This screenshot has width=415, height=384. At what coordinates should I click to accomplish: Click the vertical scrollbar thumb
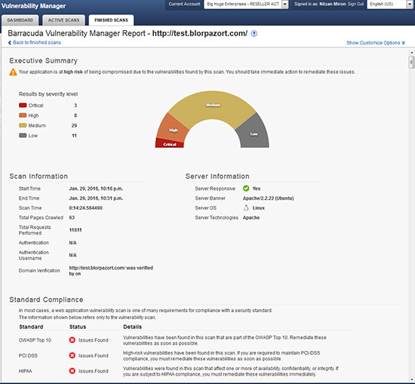click(411, 63)
